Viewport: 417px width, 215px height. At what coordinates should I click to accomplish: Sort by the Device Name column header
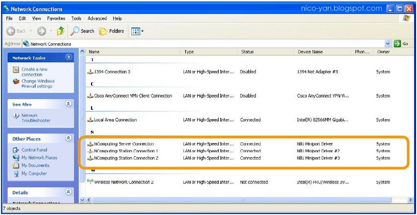point(324,52)
